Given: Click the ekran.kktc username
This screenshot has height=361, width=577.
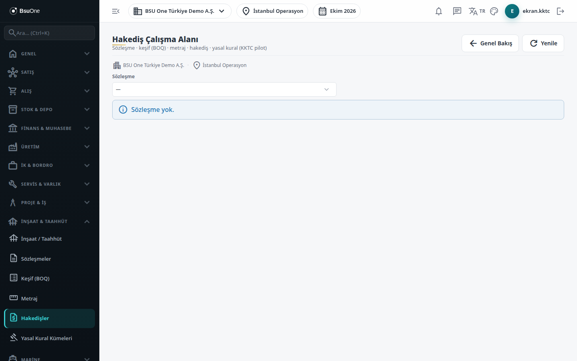Looking at the screenshot, I should click(536, 11).
